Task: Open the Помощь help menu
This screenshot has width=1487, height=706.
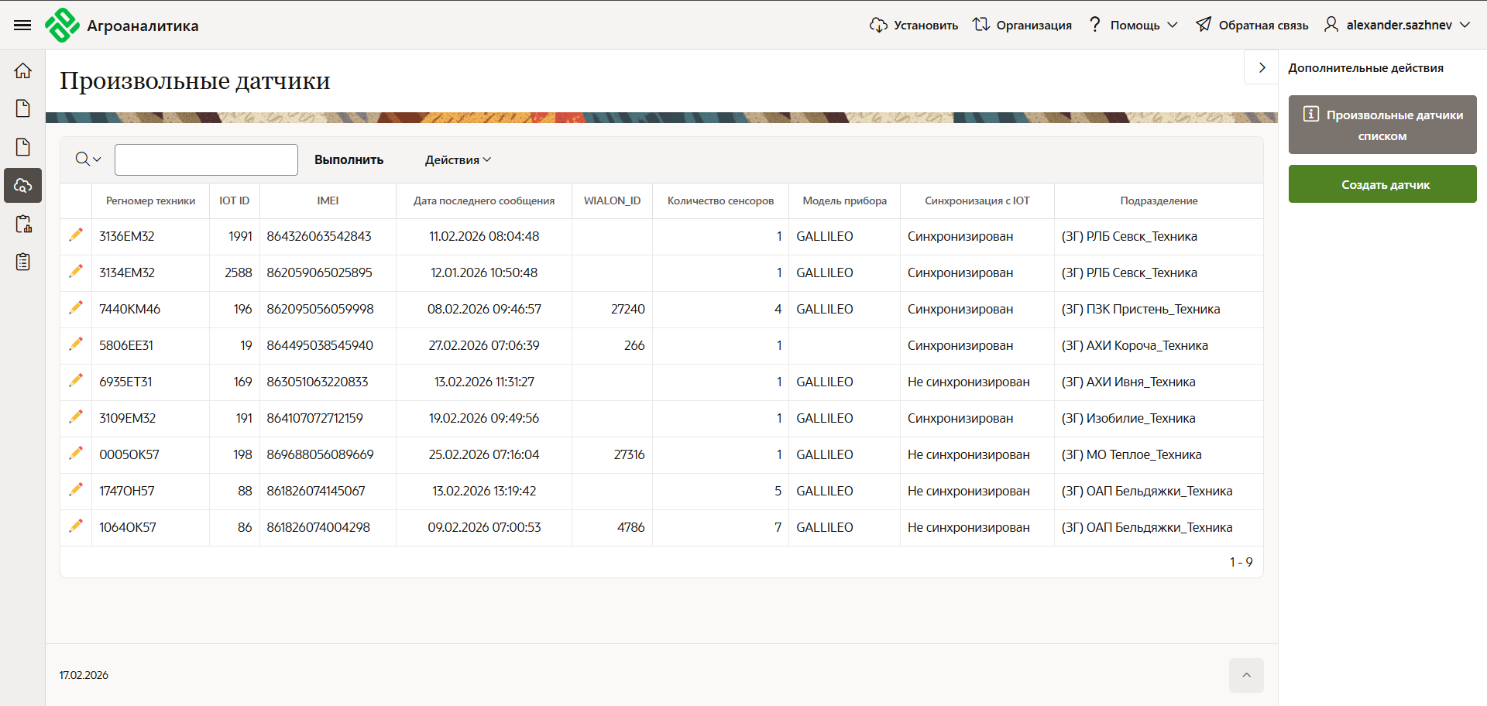Action: 1133,26
